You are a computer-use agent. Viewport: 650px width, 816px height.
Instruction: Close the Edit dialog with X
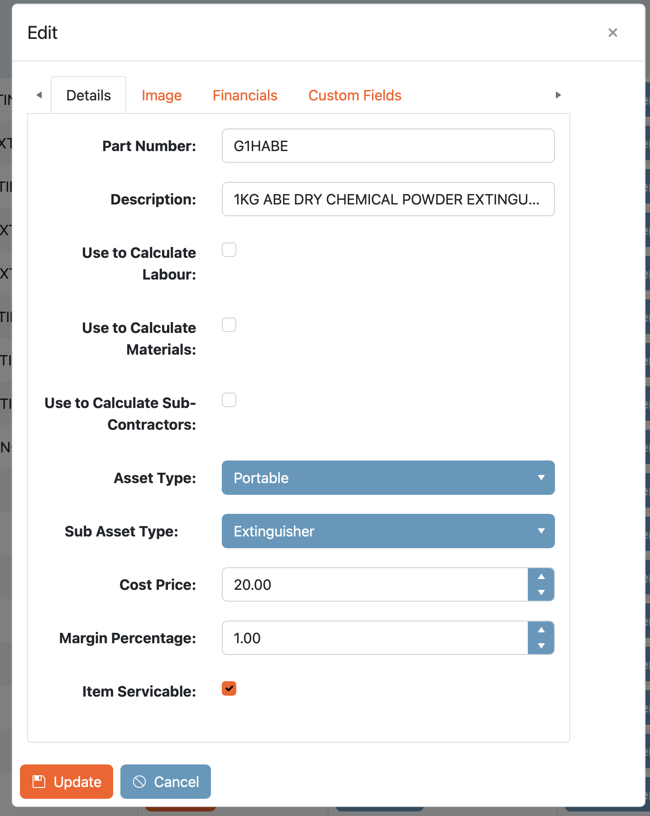(612, 33)
